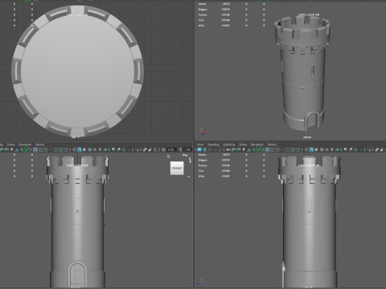Select Smooth Shade All in front view panel

click(80, 149)
